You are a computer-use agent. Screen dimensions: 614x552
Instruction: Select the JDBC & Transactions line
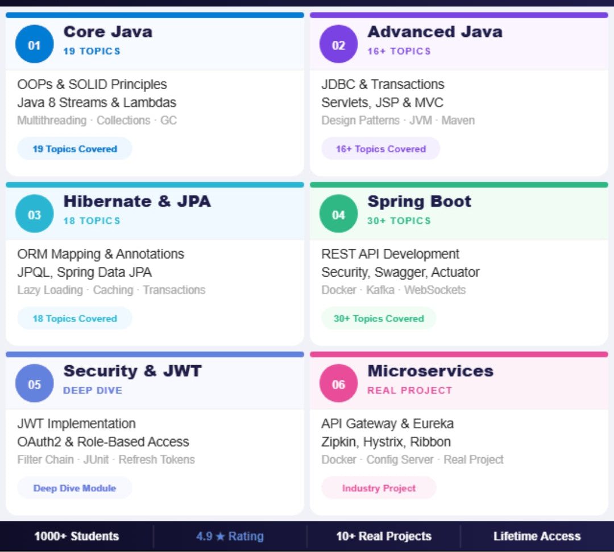(x=383, y=85)
